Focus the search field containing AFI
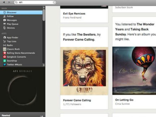The image size is (156, 117). tap(35, 2)
